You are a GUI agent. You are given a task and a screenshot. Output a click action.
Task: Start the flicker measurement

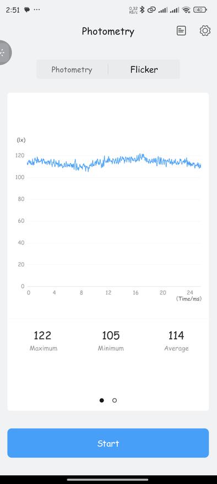(x=108, y=443)
